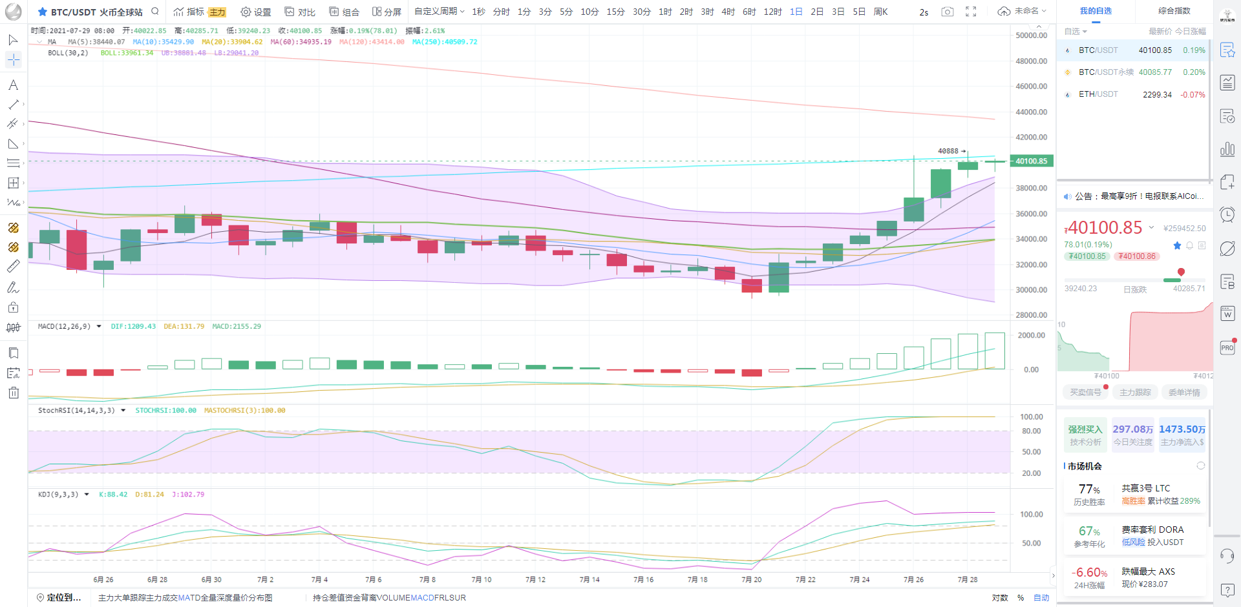The width and height of the screenshot is (1241, 607).
Task: Open the 指标 indicators menu
Action: 189,12
